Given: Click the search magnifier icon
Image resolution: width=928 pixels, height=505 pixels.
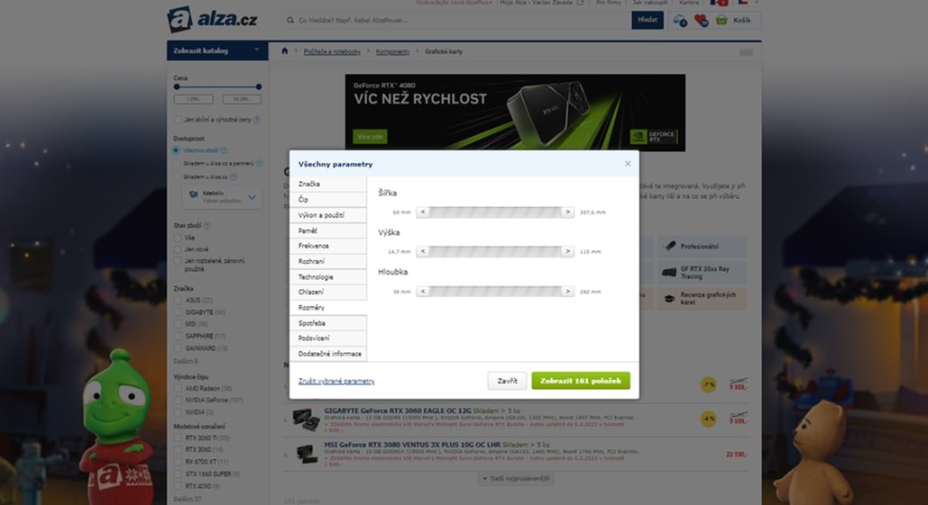Looking at the screenshot, I should pyautogui.click(x=290, y=20).
